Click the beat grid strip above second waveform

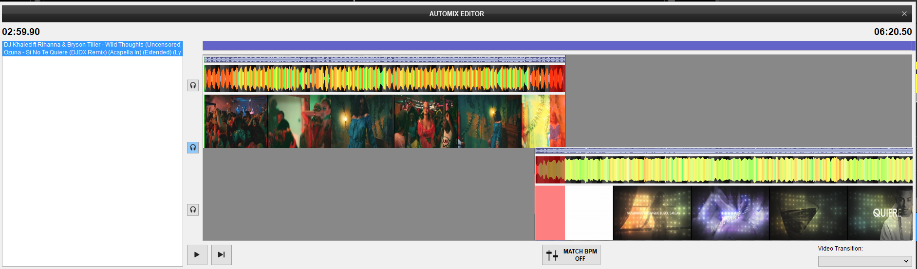point(724,151)
